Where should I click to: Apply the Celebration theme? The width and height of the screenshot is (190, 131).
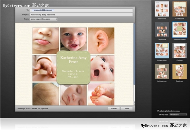[x=162, y=51]
